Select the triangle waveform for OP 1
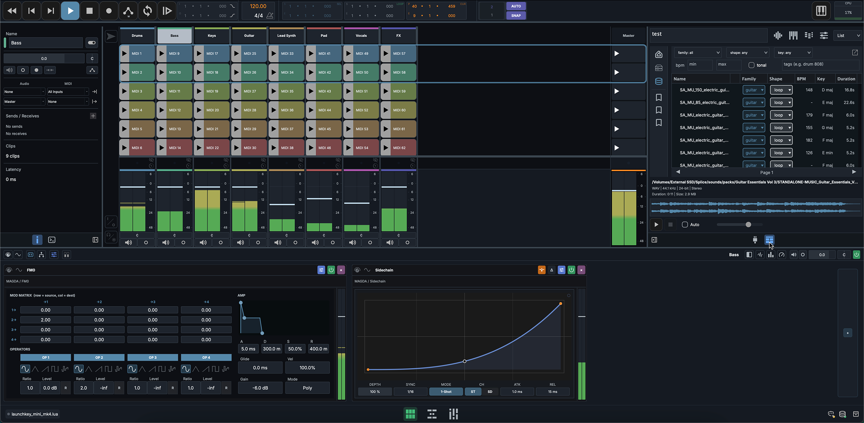This screenshot has height=423, width=864. coord(35,369)
